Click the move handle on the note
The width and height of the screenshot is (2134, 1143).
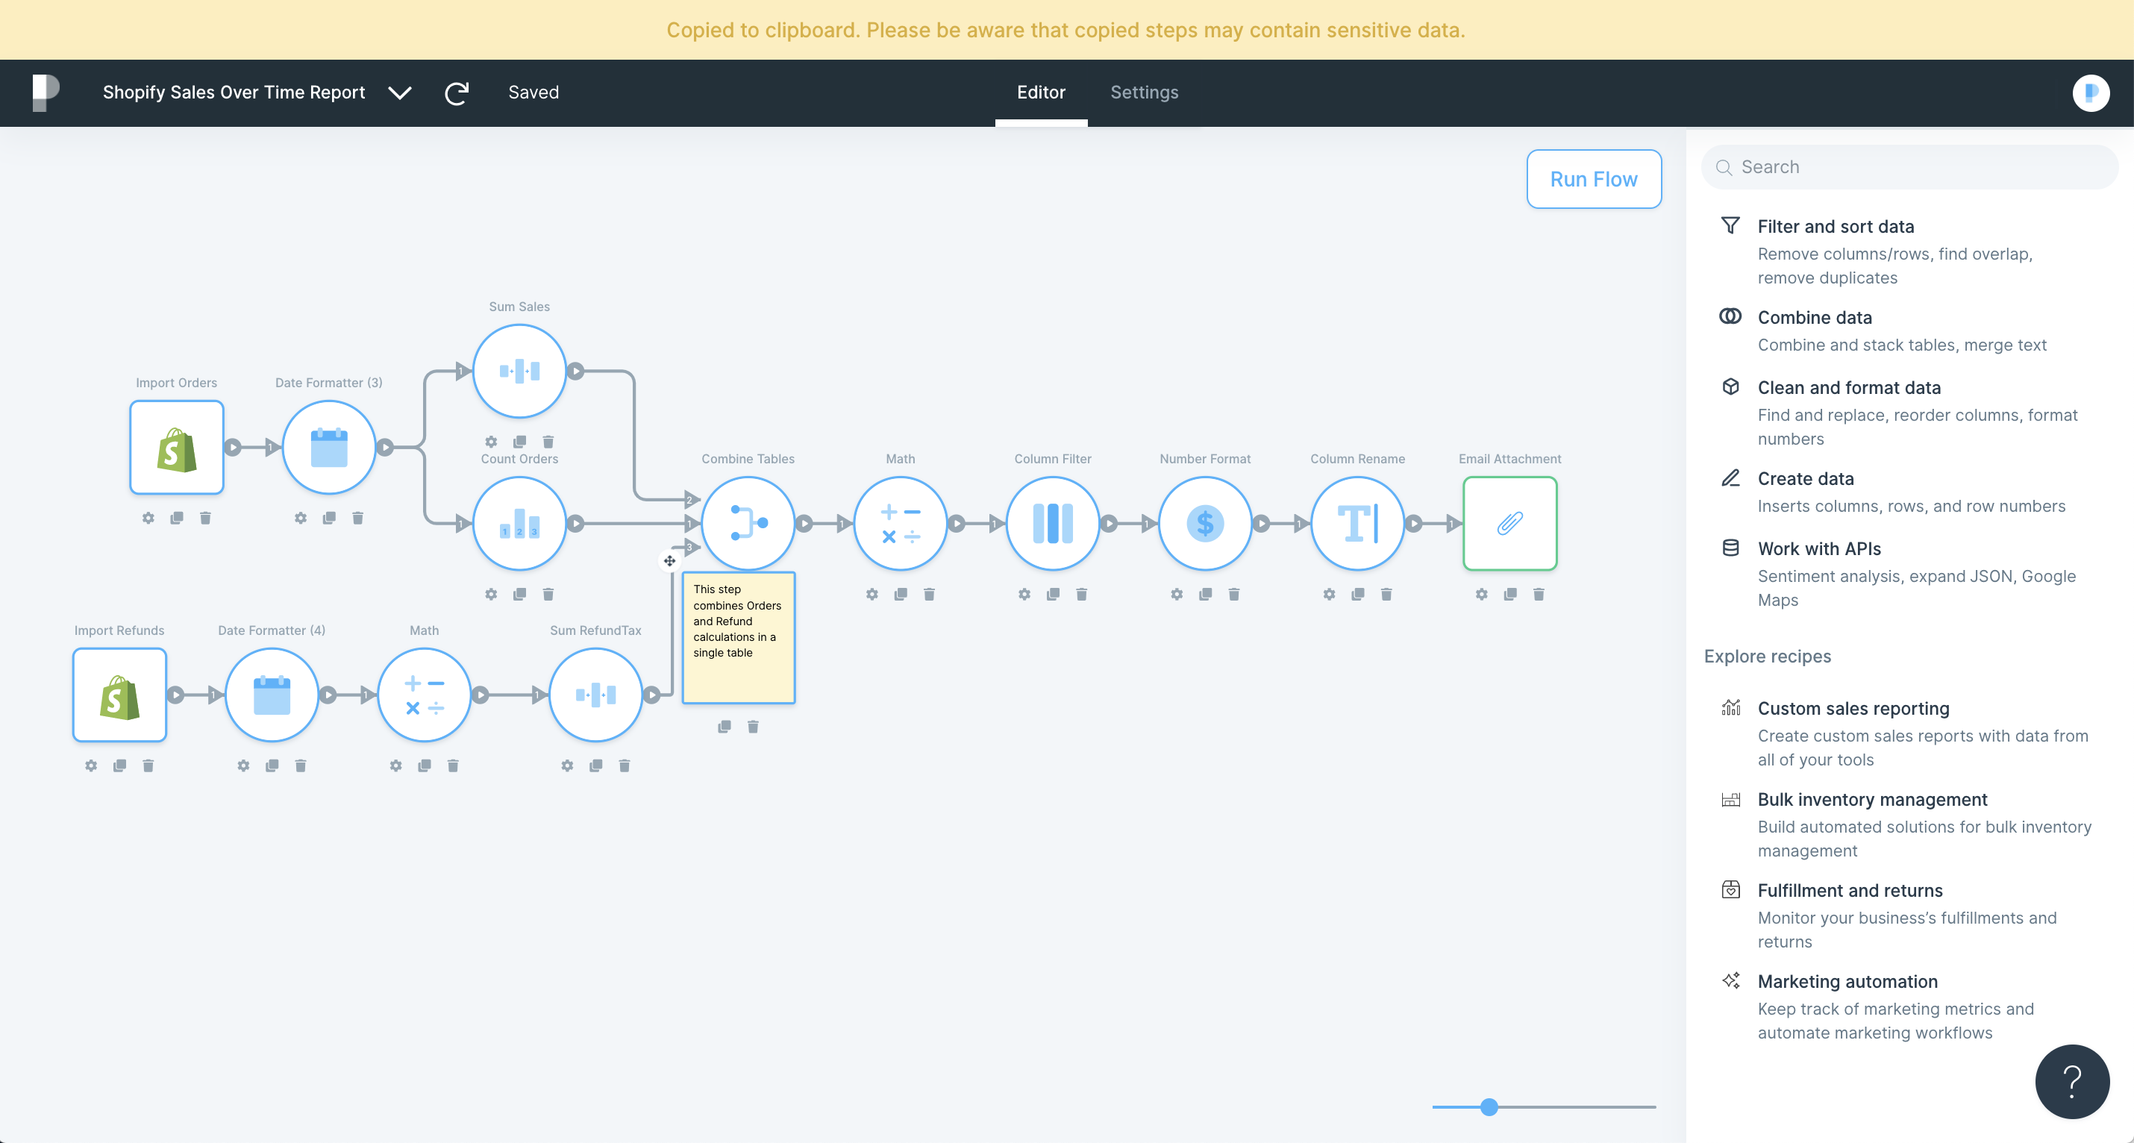(669, 561)
